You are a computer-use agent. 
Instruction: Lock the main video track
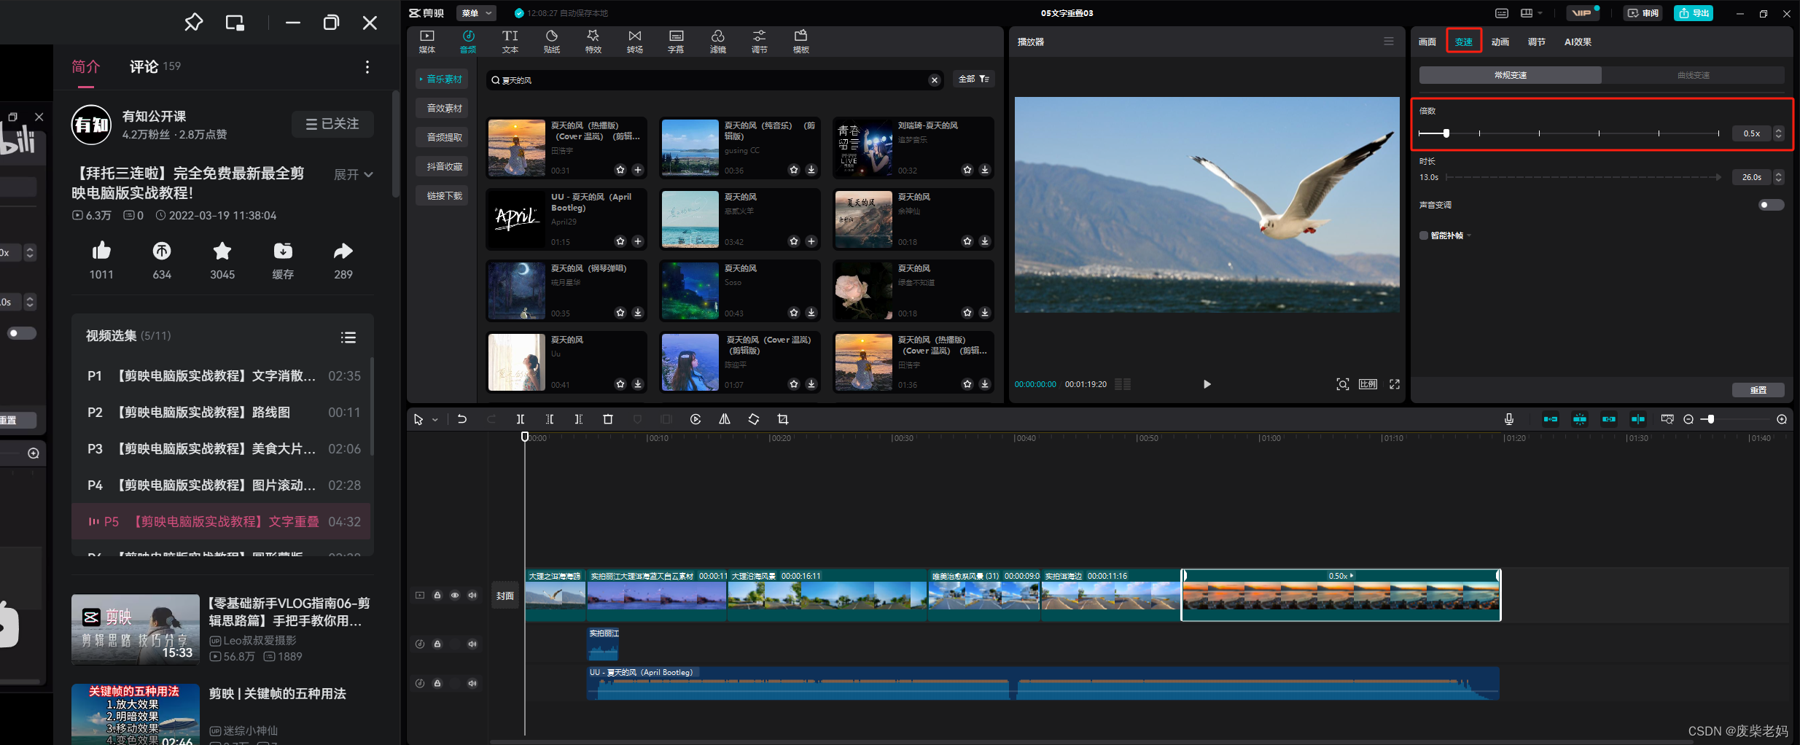[x=437, y=595]
